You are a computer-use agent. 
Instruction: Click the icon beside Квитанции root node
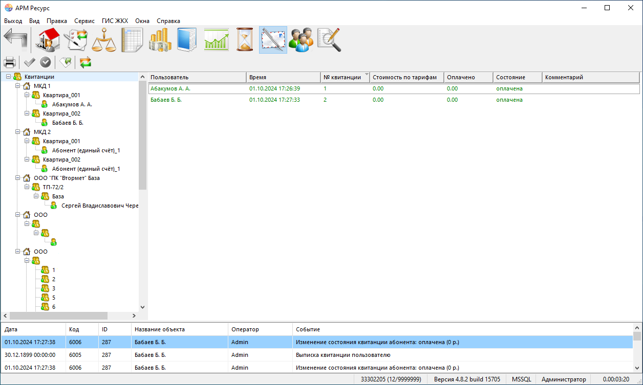point(17,77)
